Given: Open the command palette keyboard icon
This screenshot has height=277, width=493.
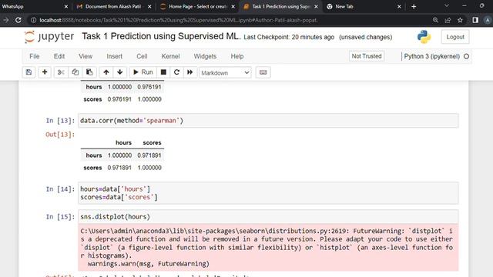Looking at the screenshot, I should [x=263, y=72].
